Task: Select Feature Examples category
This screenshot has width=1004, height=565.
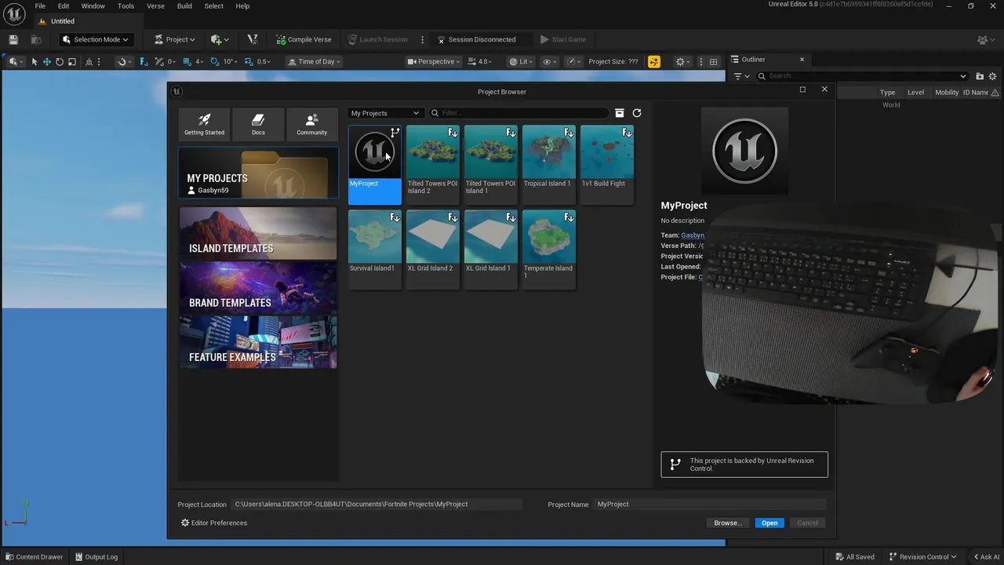Action: [x=258, y=342]
